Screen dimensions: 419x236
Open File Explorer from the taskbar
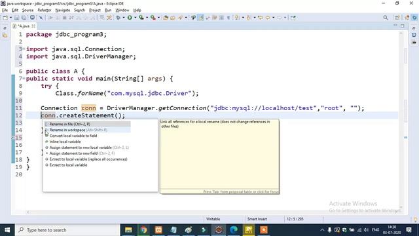(128, 230)
